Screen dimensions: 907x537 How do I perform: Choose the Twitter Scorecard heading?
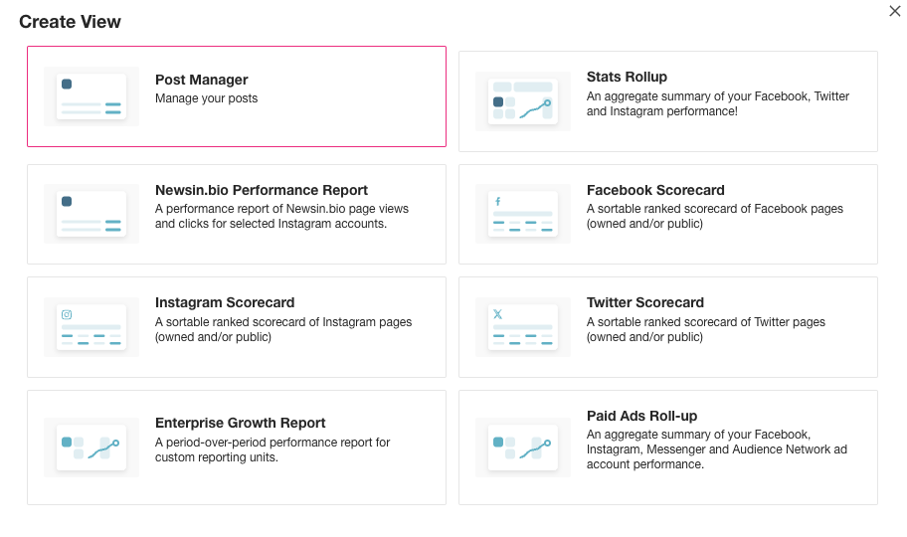pyautogui.click(x=645, y=302)
